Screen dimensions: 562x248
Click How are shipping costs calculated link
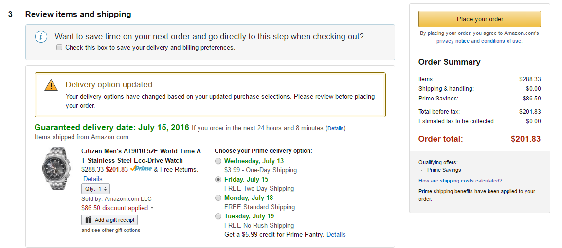click(460, 181)
